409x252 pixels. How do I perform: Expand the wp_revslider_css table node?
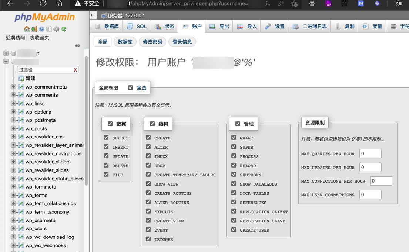point(13,137)
